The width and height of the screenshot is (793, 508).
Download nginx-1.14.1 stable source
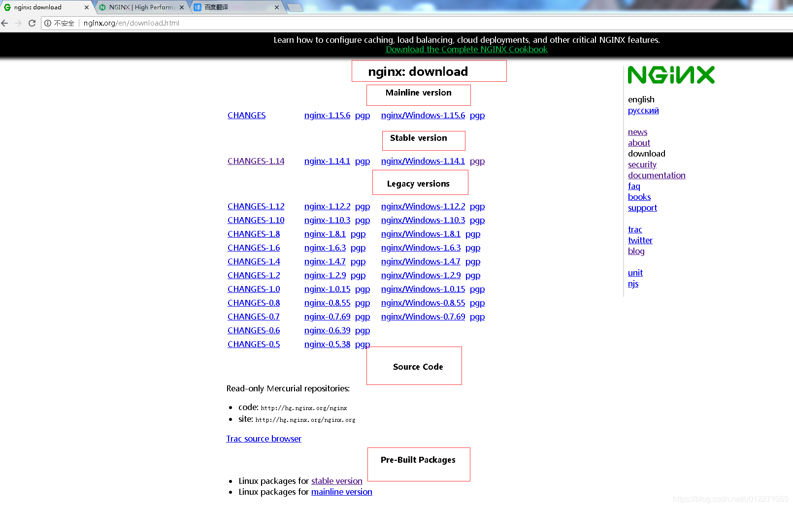pos(327,161)
